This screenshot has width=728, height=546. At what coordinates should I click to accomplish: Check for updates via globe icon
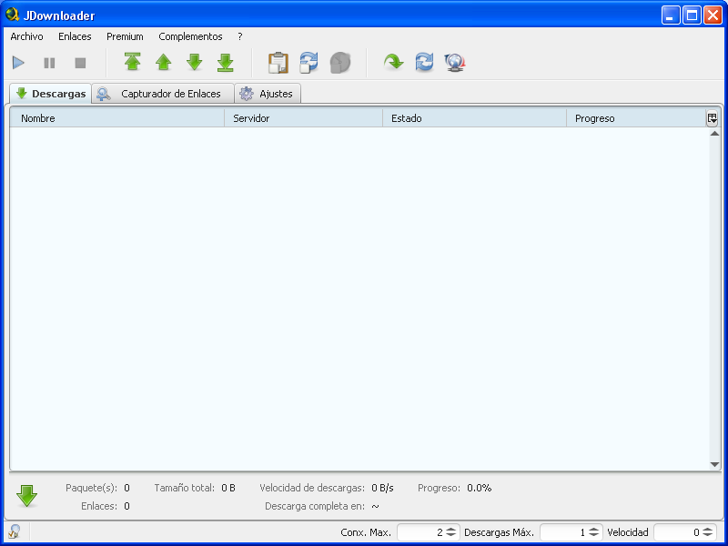[455, 62]
